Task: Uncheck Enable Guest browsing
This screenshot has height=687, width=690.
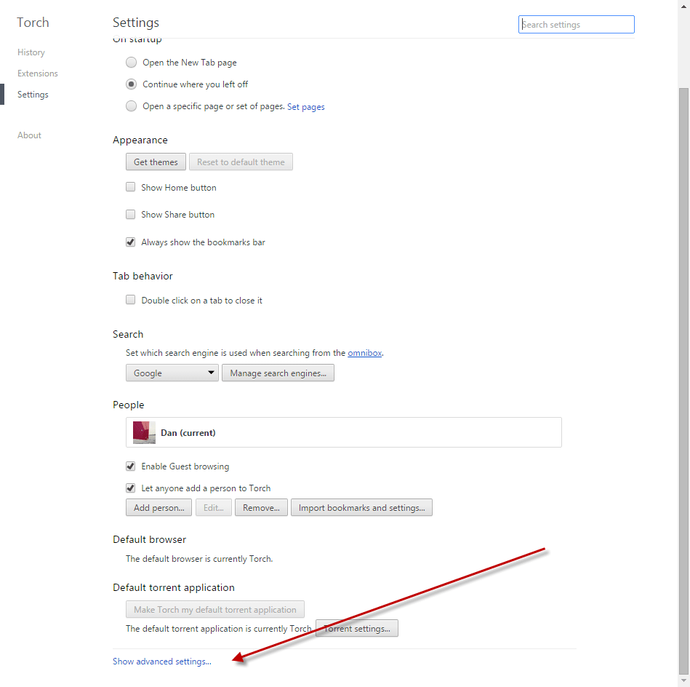Action: 130,466
